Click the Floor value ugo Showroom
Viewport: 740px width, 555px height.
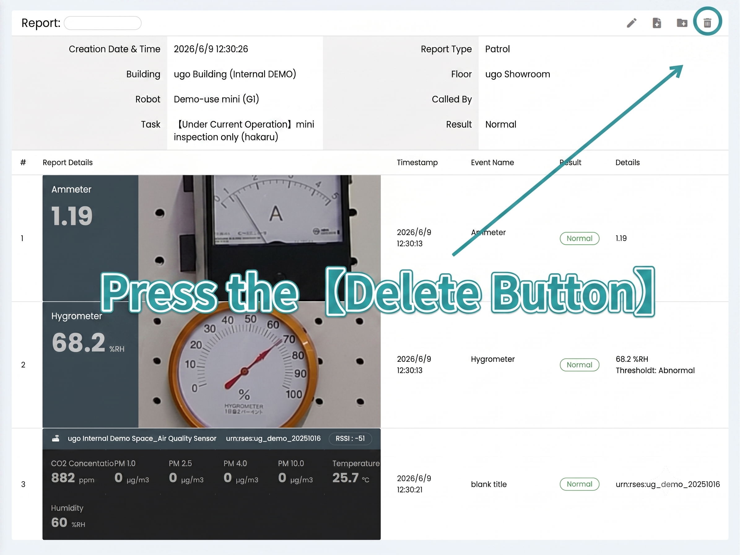(x=517, y=74)
